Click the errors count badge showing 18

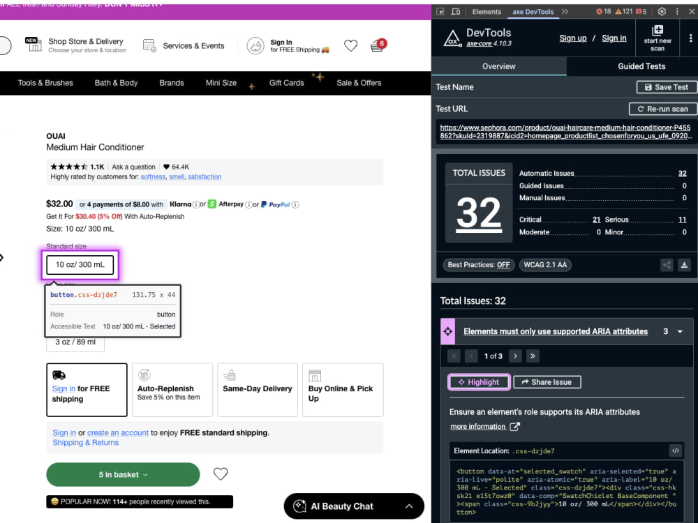coord(604,12)
